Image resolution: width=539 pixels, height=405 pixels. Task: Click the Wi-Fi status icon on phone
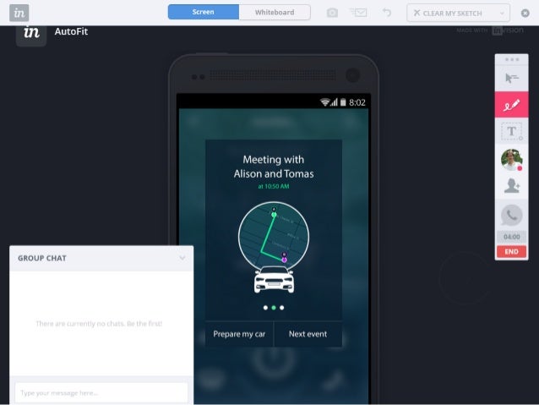point(325,102)
